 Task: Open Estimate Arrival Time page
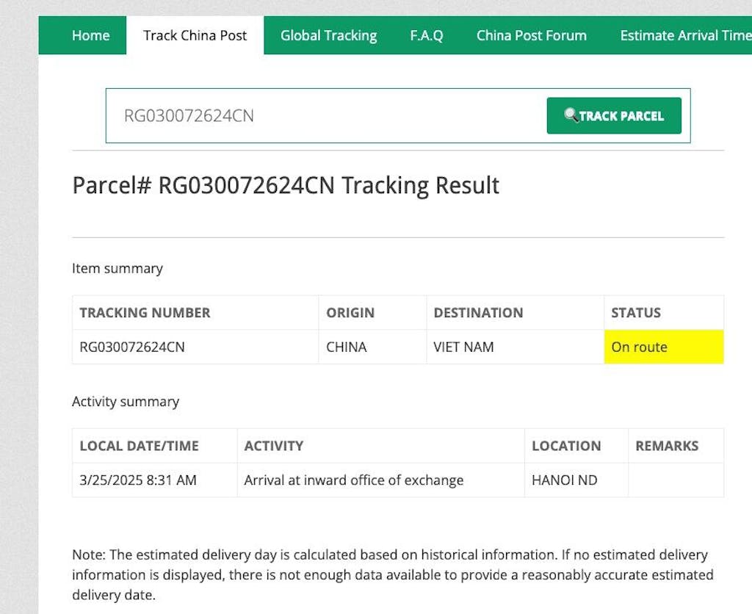tap(684, 35)
